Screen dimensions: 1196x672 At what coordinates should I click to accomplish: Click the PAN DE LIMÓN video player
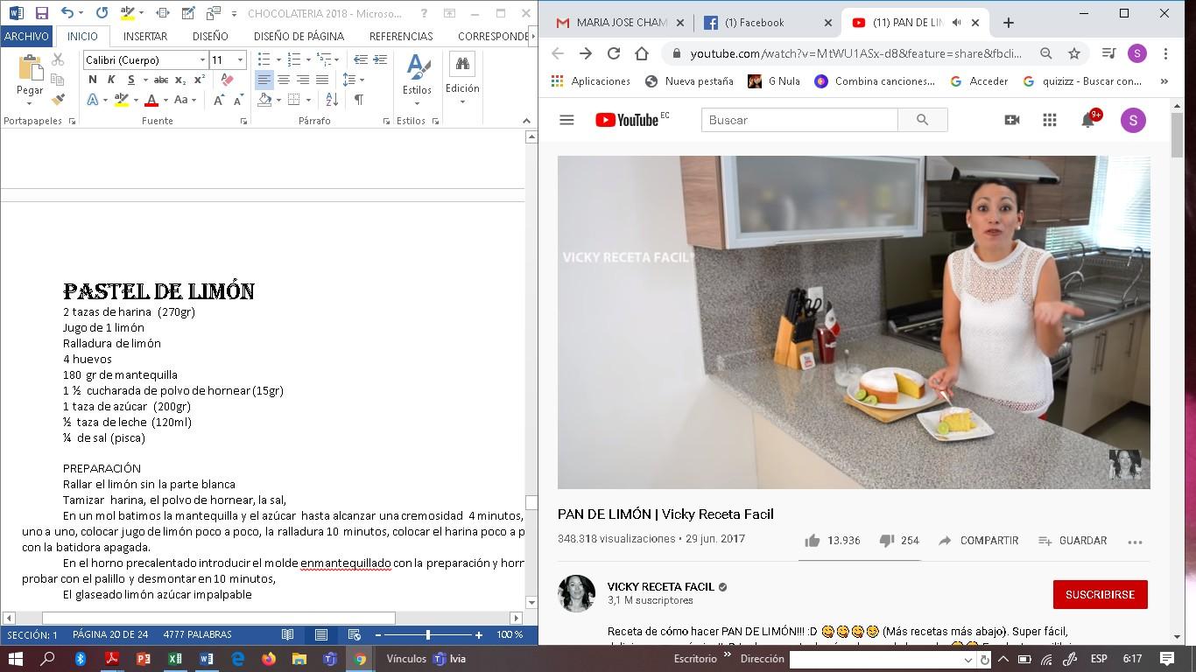[x=854, y=322]
